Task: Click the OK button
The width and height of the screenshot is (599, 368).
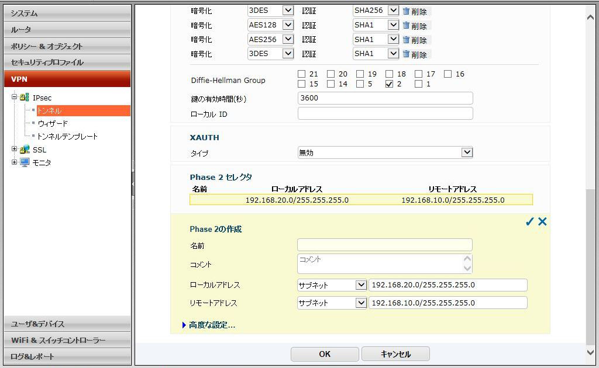Action: pyautogui.click(x=325, y=354)
